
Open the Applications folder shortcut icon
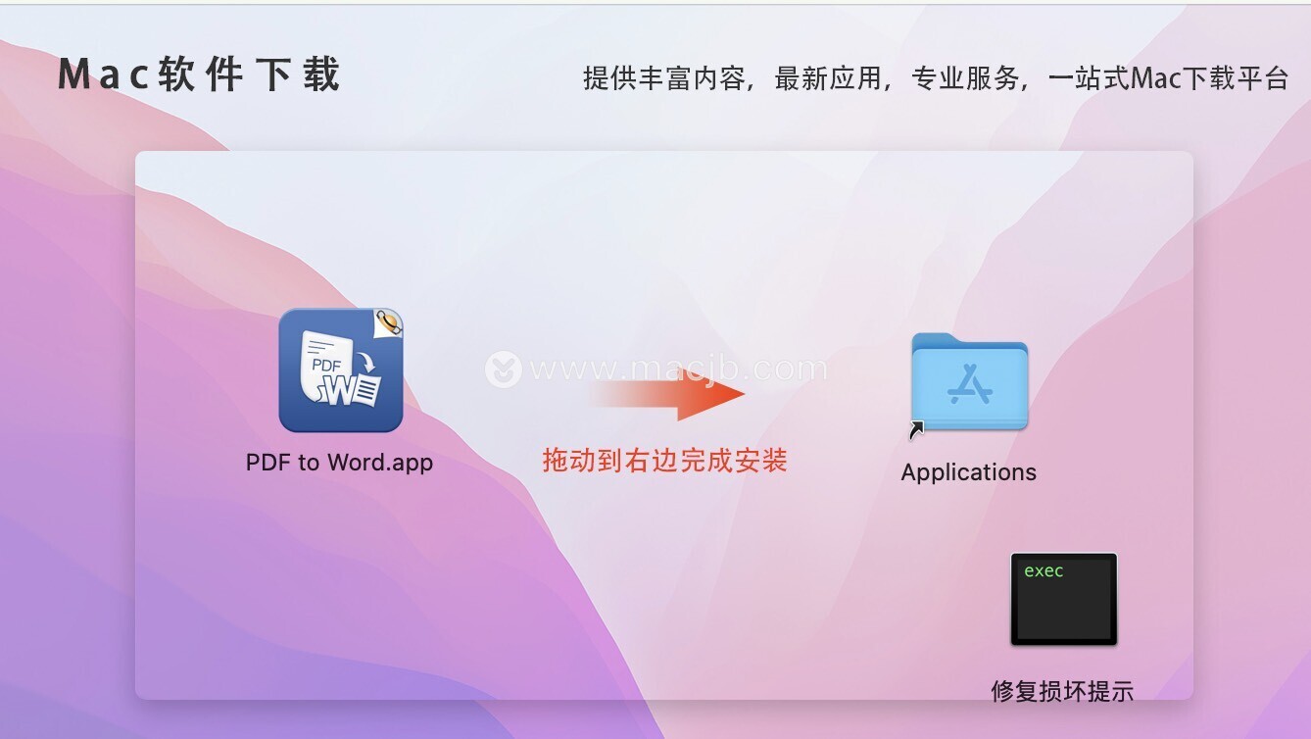click(x=968, y=383)
